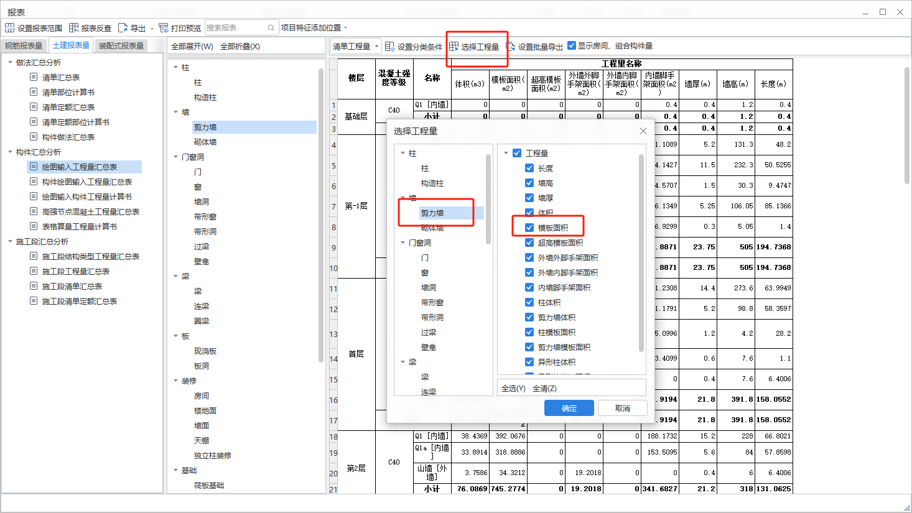Open the 导出 dropdown arrow

(152, 29)
